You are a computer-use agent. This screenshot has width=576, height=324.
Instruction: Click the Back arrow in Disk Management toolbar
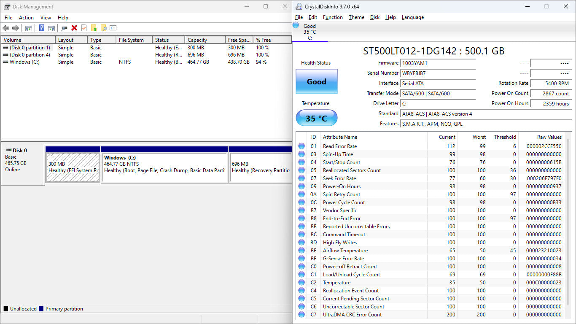point(6,28)
